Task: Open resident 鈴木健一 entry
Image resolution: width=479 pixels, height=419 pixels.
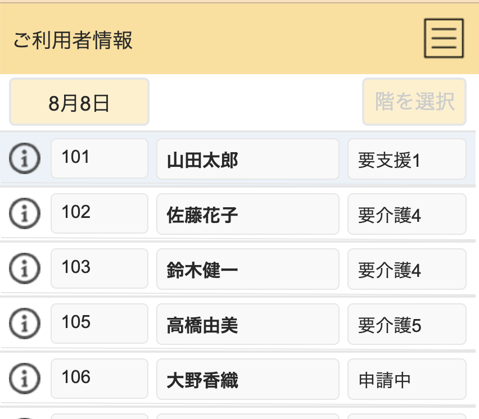Action: click(247, 270)
